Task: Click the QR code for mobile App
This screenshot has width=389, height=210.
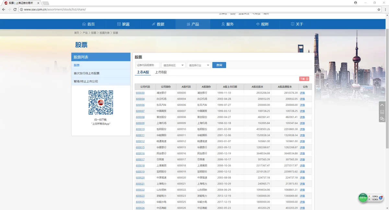Action: 101,102
